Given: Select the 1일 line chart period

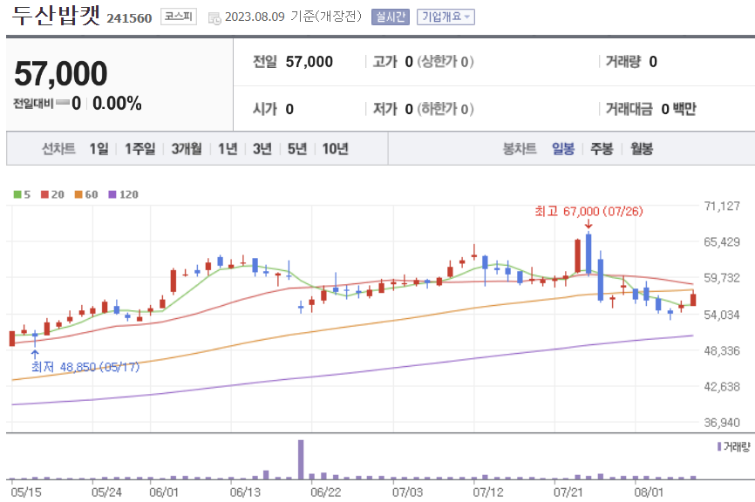Looking at the screenshot, I should pos(99,149).
